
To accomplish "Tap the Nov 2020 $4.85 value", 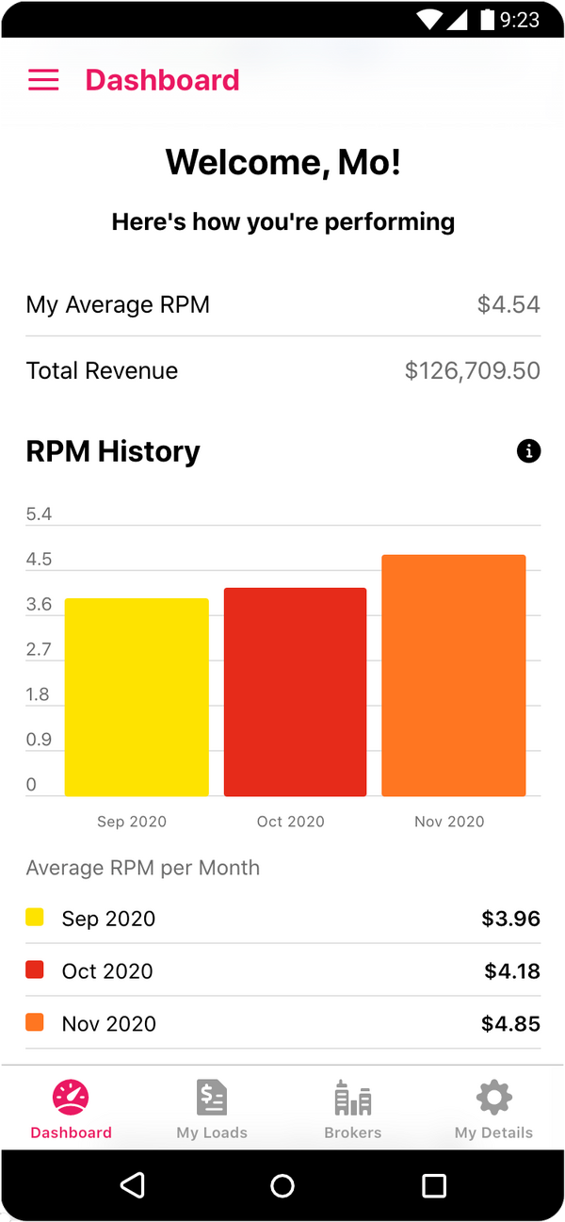I will pyautogui.click(x=510, y=1023).
